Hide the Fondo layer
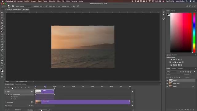The height and width of the screenshot is (111, 197). pyautogui.click(x=167, y=86)
